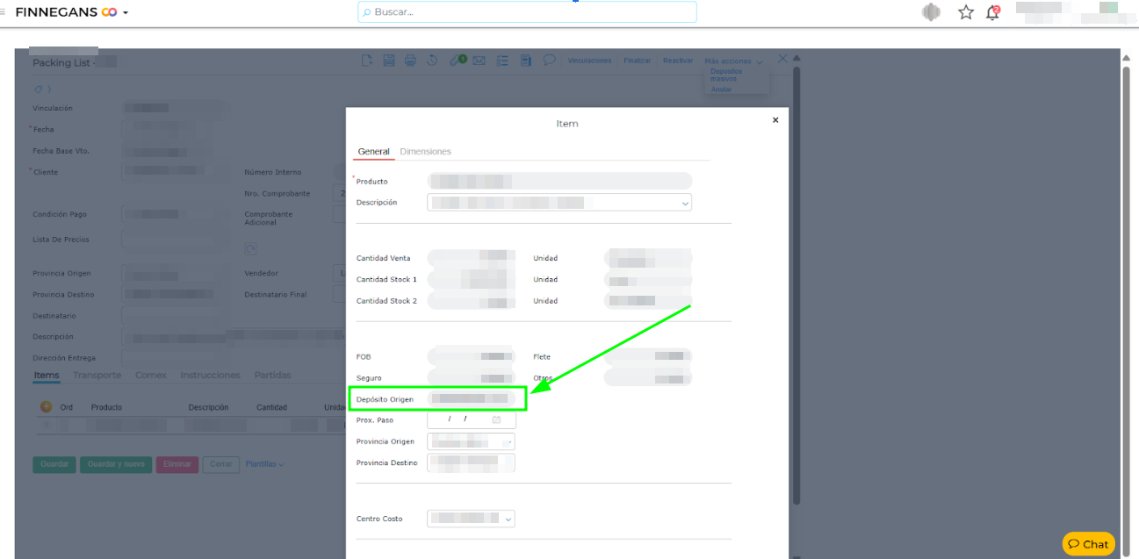Open the Instrucciones tab
The image size is (1139, 559).
click(x=210, y=375)
